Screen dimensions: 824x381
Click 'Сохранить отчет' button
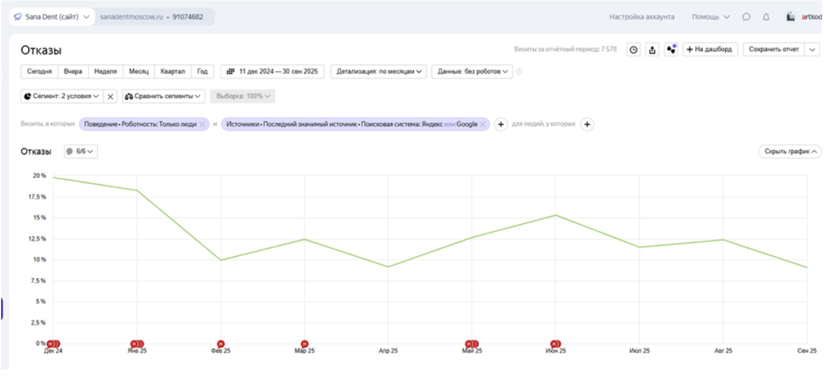(x=773, y=49)
